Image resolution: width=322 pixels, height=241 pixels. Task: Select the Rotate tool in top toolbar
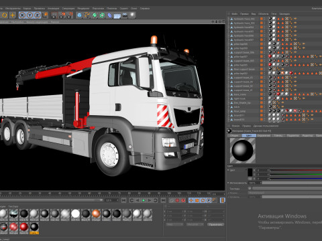pos(5,15)
